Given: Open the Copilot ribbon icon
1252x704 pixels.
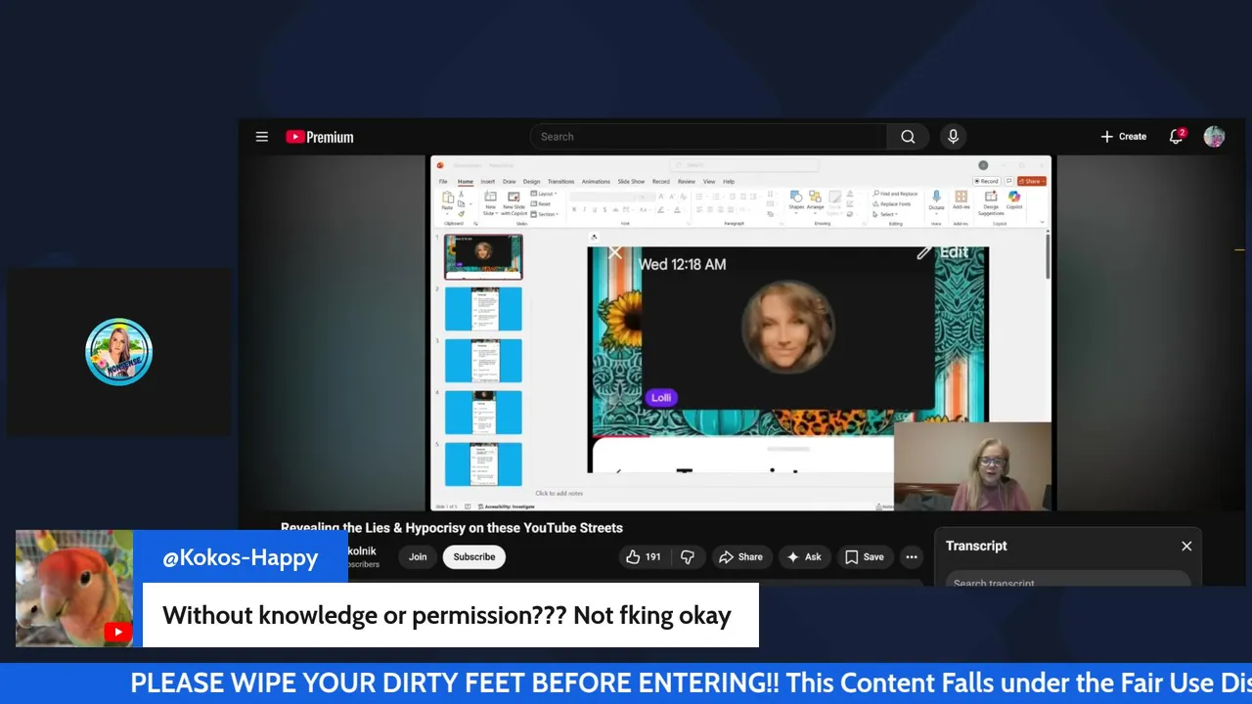Looking at the screenshot, I should [1014, 197].
